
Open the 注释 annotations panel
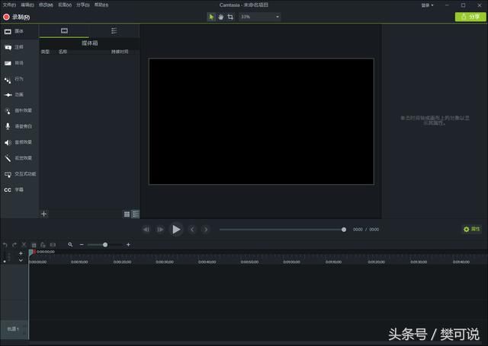18,47
